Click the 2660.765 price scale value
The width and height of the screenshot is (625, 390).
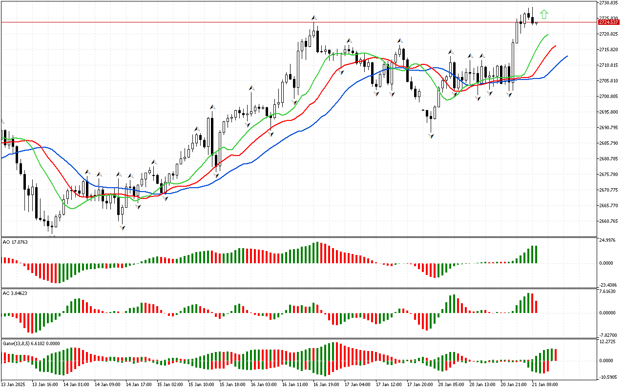point(609,221)
